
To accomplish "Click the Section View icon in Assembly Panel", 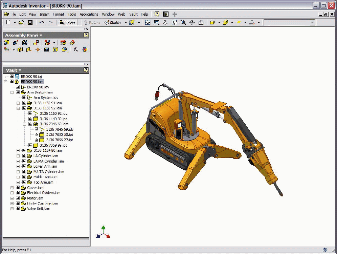I will (x=7, y=50).
